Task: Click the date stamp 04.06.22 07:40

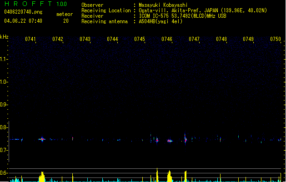Action: [23, 21]
